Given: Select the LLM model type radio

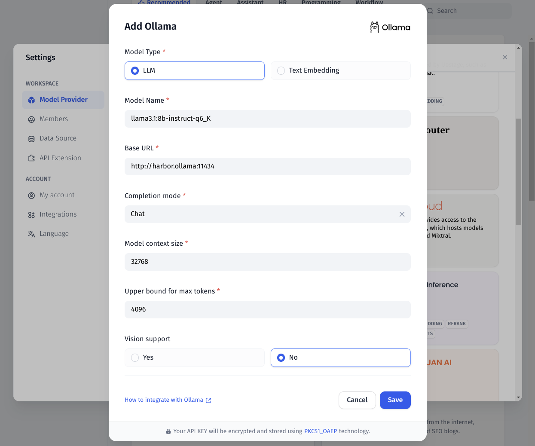Looking at the screenshot, I should (195, 70).
